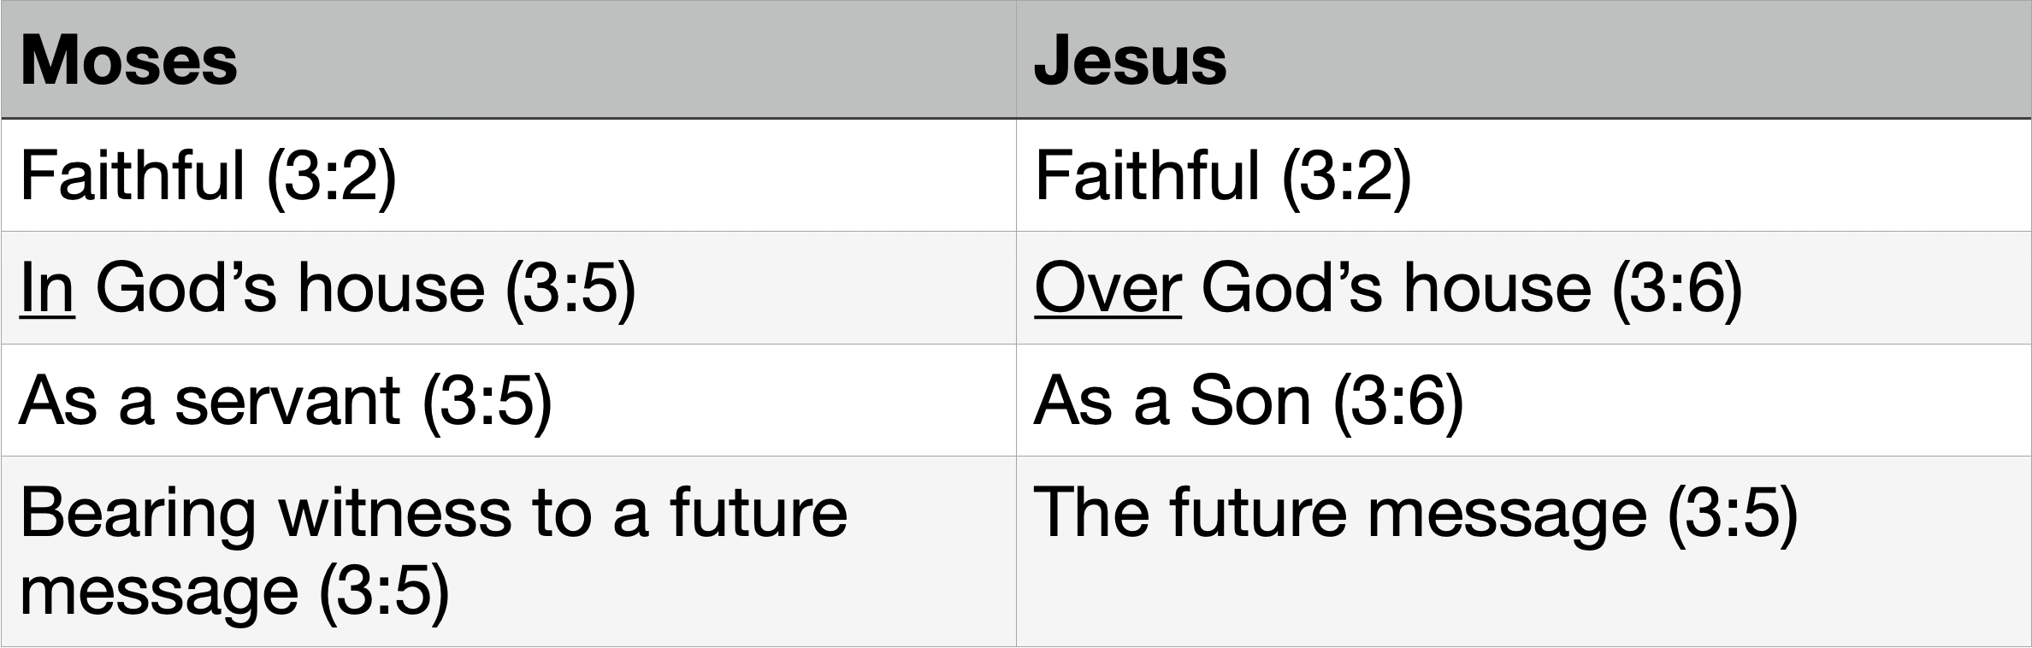Select the underlined word "In"

(x=47, y=288)
